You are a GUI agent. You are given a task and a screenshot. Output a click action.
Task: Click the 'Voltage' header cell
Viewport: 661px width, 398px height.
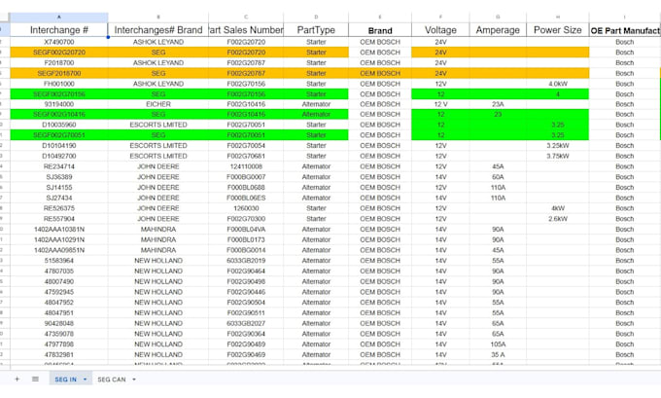point(440,30)
